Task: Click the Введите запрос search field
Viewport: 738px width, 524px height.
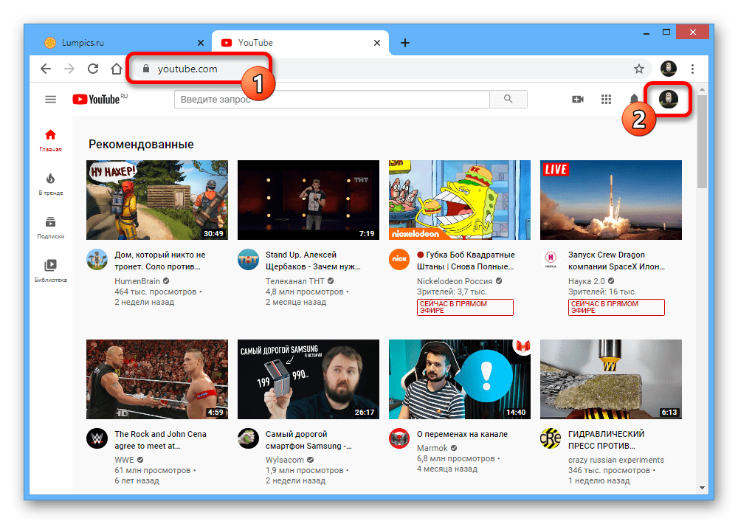Action: [332, 100]
